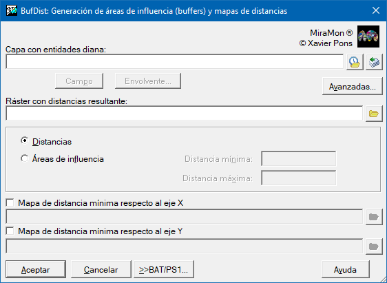Screen dimensions: 387x283
Task: Browse folder for resulting distance raster
Action: [374, 114]
